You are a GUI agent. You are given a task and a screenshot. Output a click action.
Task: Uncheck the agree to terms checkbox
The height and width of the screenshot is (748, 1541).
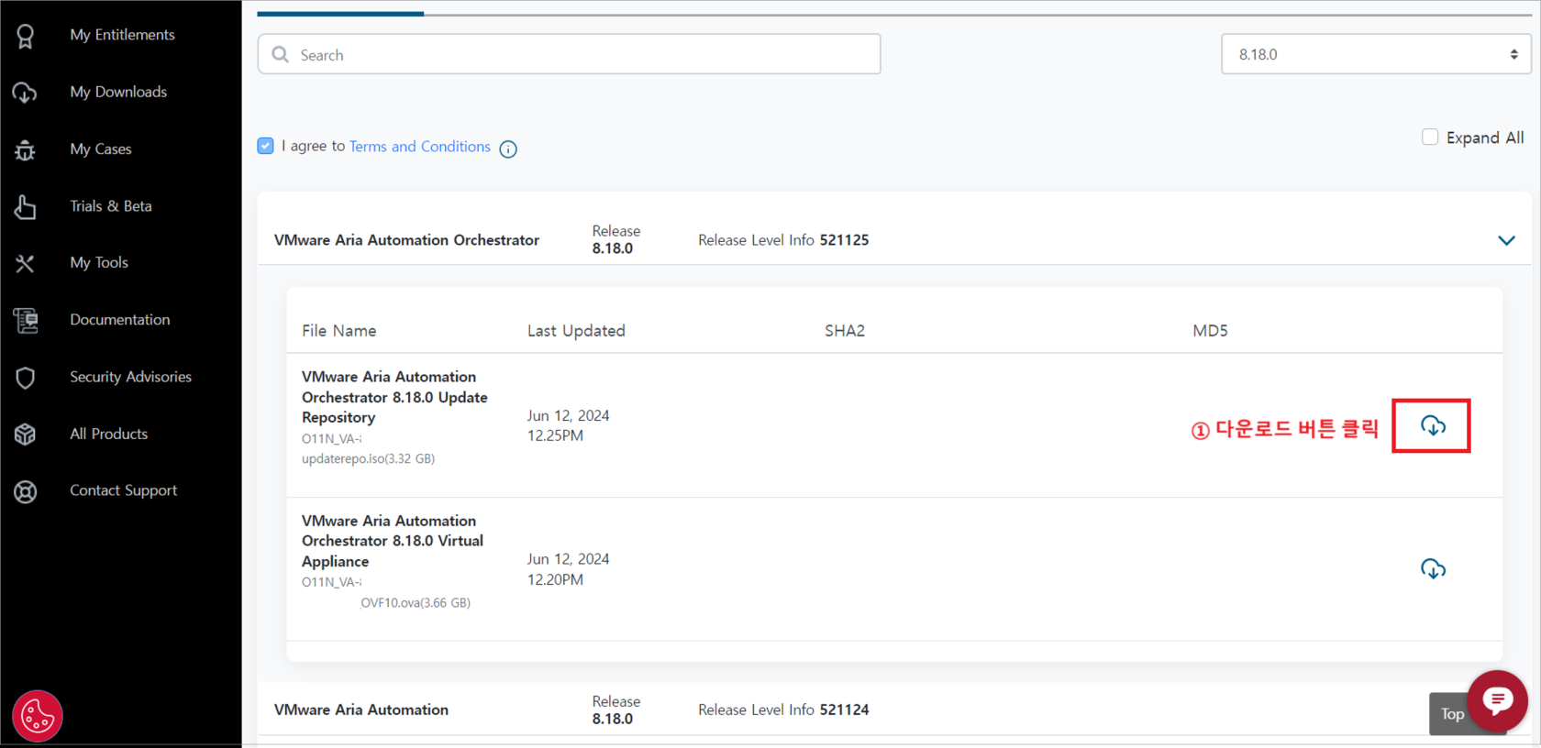point(266,147)
